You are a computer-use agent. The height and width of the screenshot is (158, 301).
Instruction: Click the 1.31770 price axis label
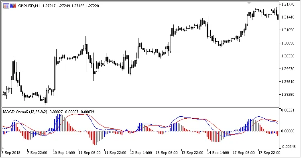(x=288, y=4)
